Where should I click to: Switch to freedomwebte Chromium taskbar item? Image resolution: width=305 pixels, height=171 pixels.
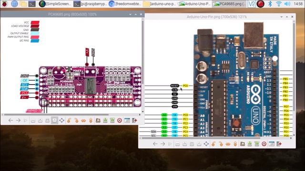click(x=125, y=4)
